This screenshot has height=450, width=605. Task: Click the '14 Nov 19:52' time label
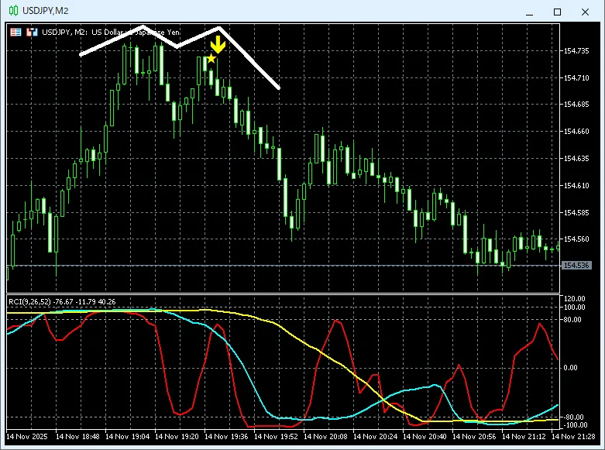pos(276,437)
